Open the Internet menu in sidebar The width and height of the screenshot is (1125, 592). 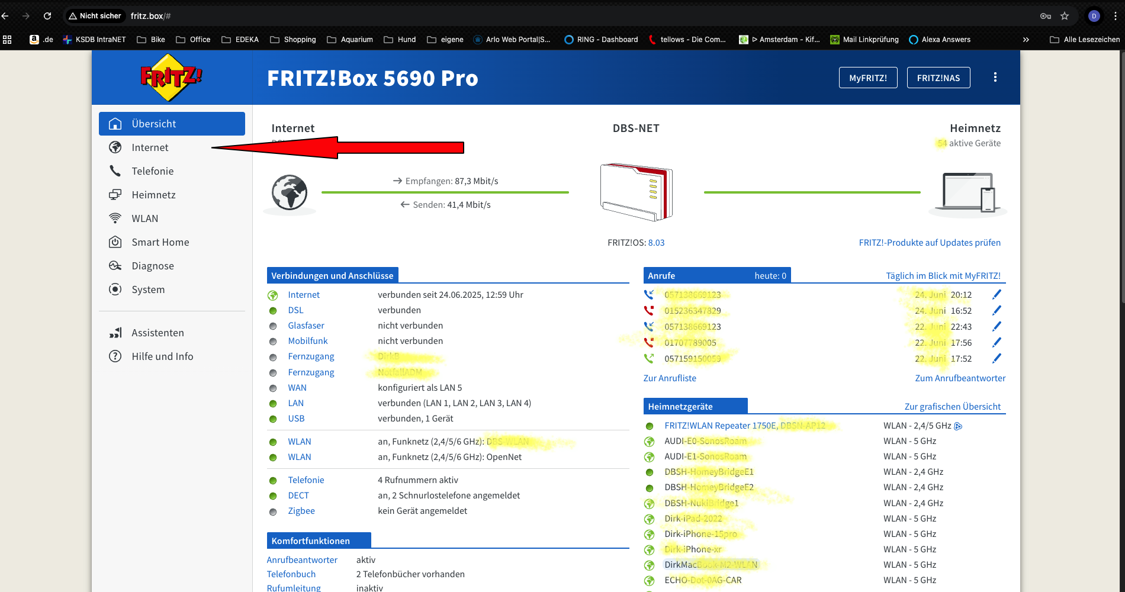click(172, 147)
